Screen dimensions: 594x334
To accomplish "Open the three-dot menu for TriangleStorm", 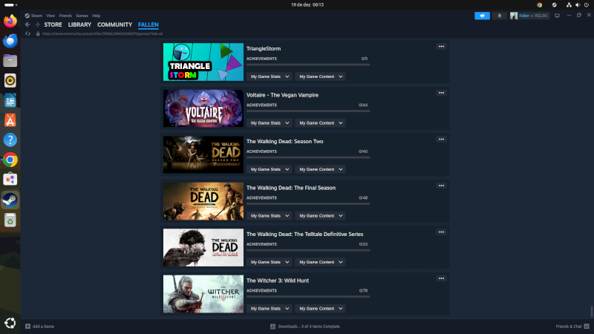I will (x=441, y=46).
